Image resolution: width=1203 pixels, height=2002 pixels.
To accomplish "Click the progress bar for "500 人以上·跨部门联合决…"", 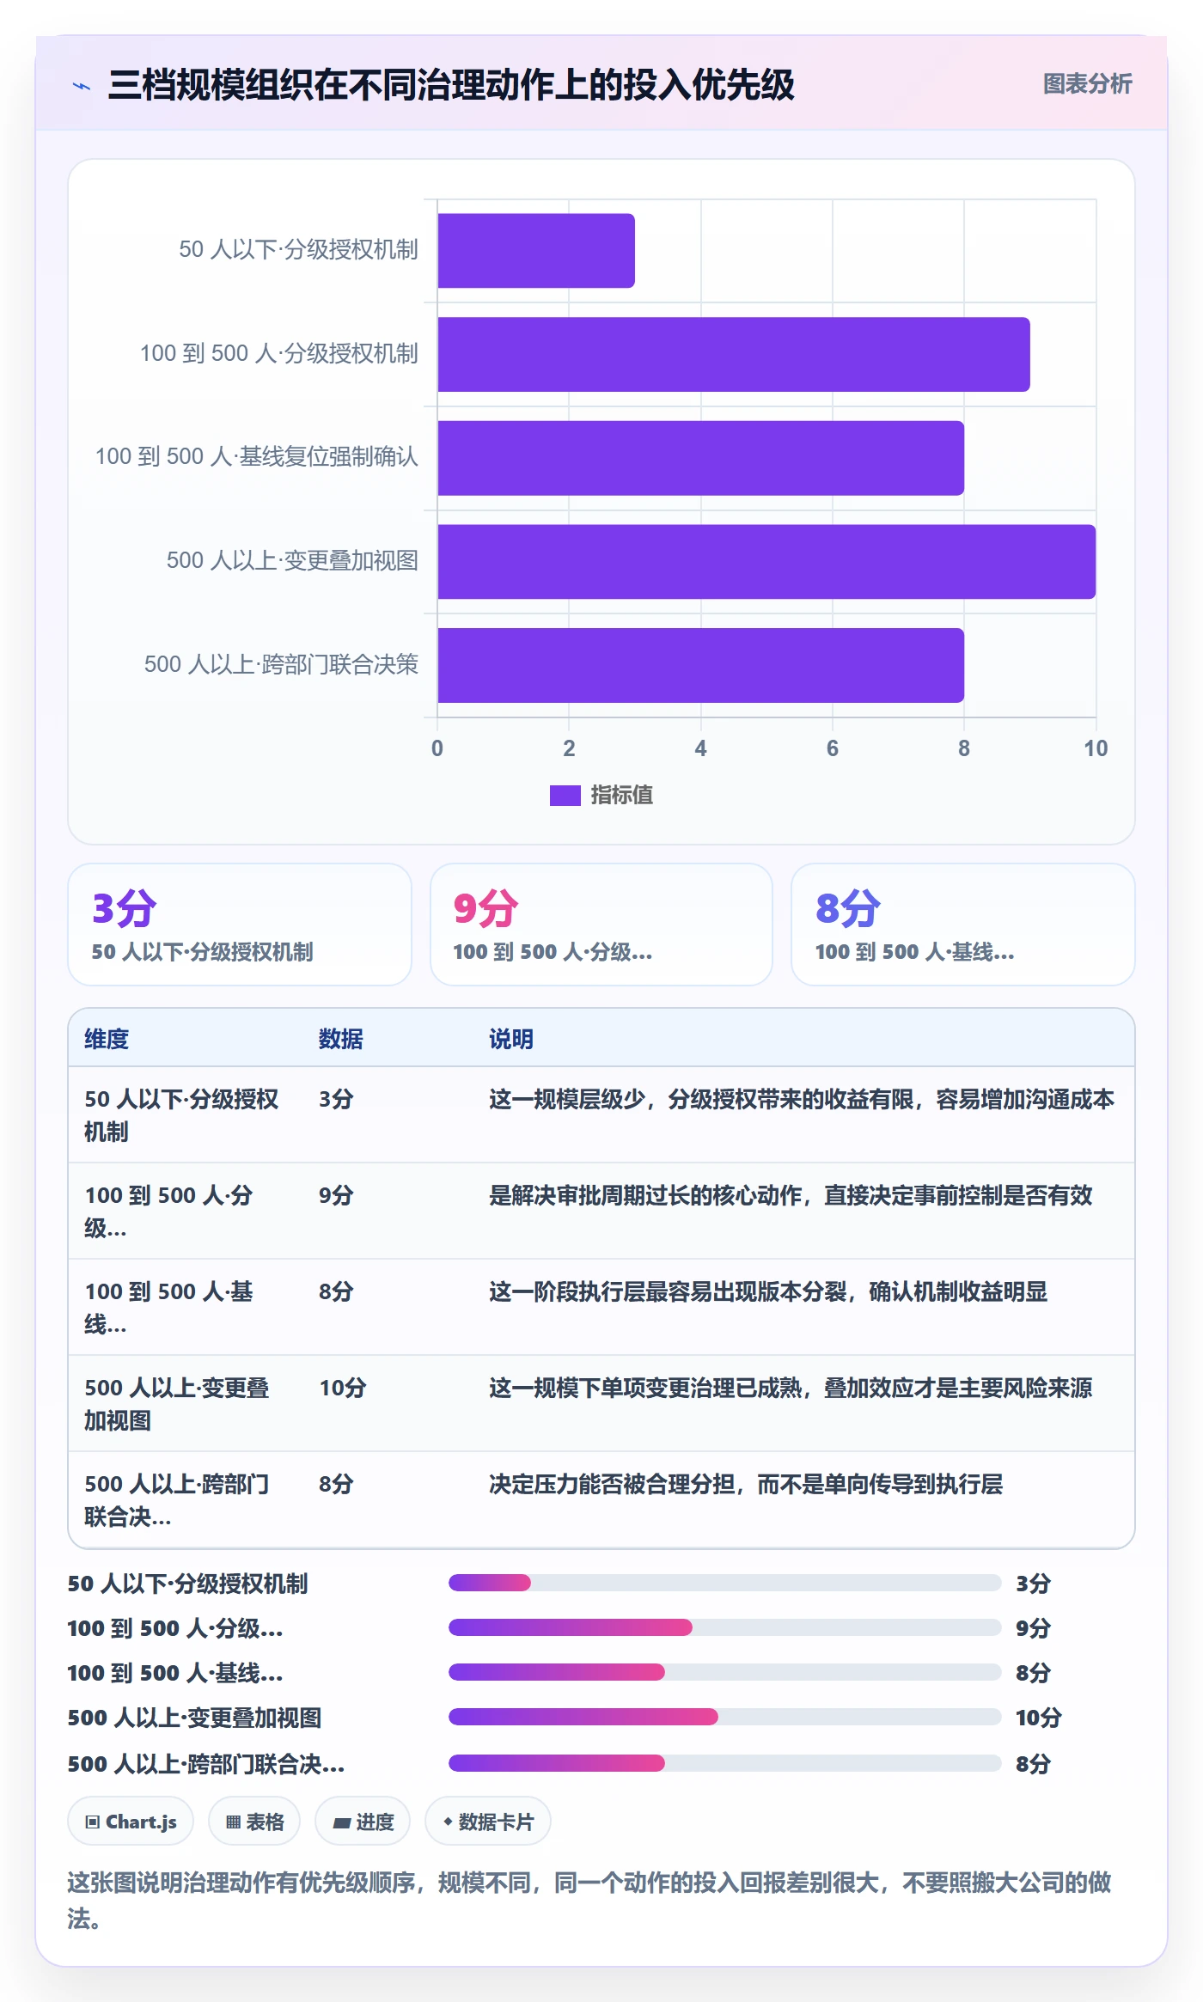I will coord(725,1763).
